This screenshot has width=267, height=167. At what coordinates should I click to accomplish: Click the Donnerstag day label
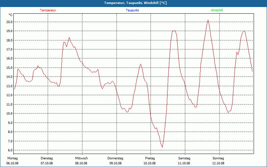point(115,158)
